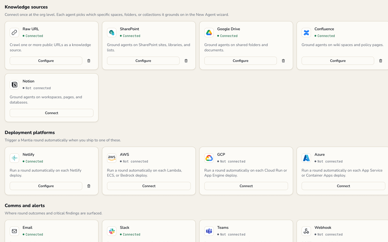
Task: Connect the Notion knowledge source
Action: (51, 113)
